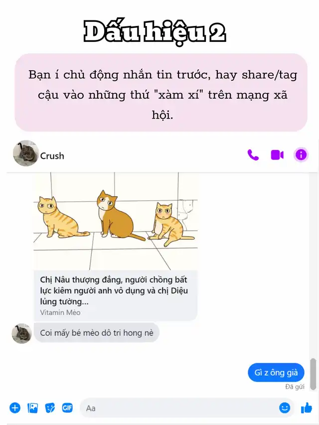Click the small avatar beside the cat message

22,333
